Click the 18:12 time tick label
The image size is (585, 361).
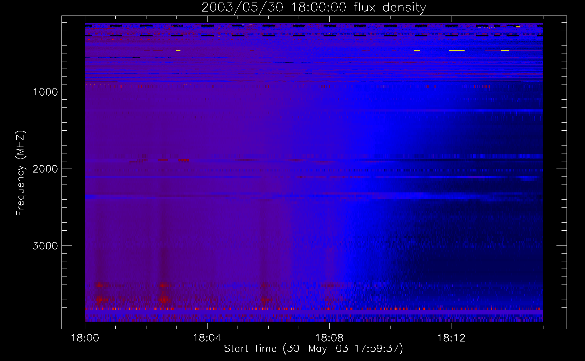click(451, 338)
